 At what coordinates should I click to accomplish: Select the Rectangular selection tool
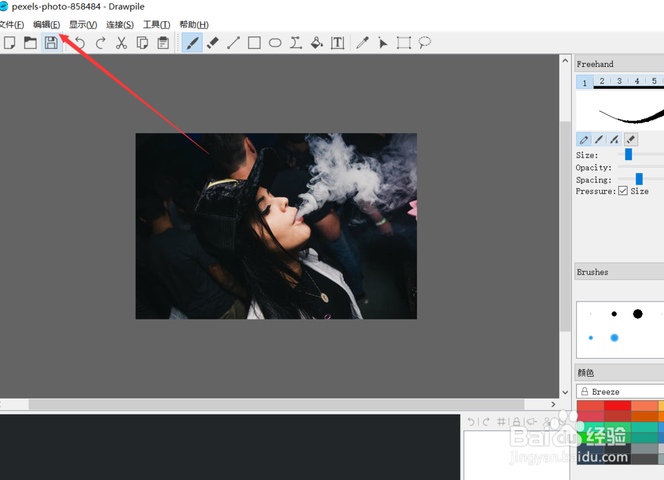(x=404, y=42)
